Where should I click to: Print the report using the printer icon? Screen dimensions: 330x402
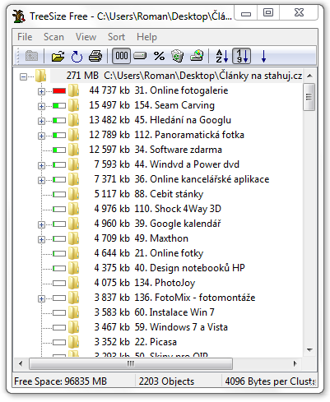click(95, 56)
